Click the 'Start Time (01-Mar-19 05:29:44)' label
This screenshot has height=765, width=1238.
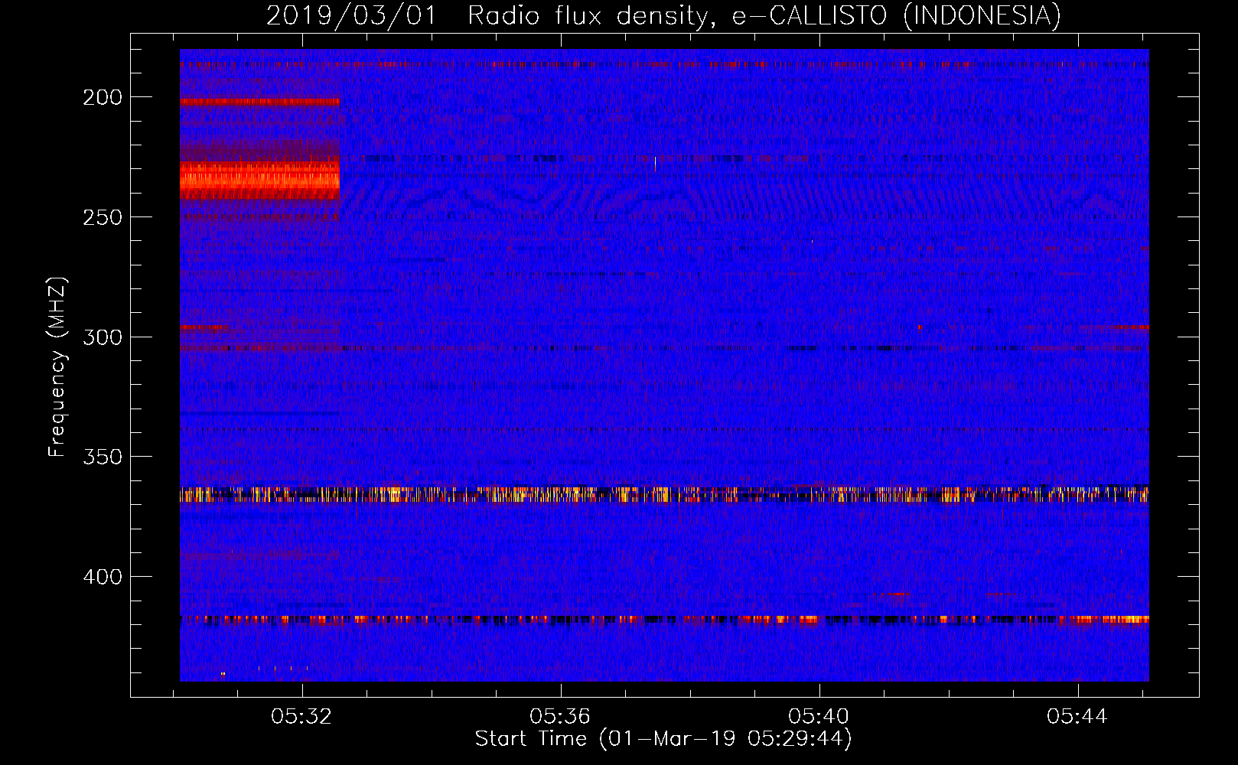tap(663, 739)
